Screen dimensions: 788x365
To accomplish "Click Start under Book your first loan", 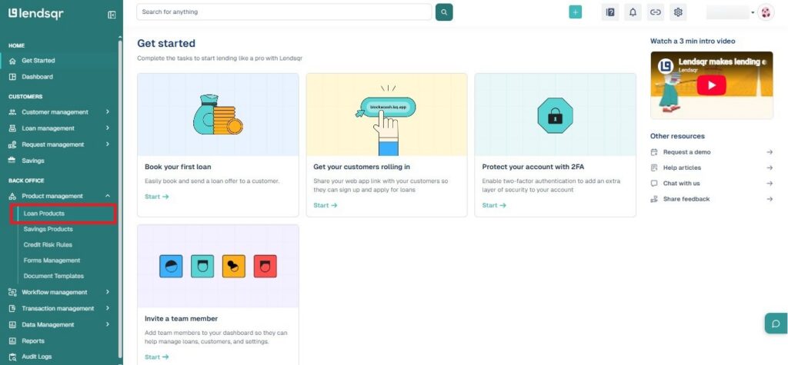I will coord(157,197).
